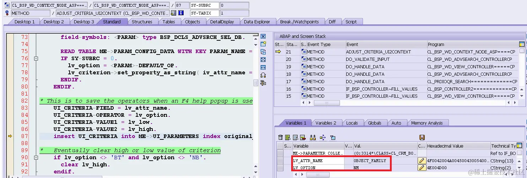
Task: Click the Full Screen tool icon
Action: [x=263, y=59]
